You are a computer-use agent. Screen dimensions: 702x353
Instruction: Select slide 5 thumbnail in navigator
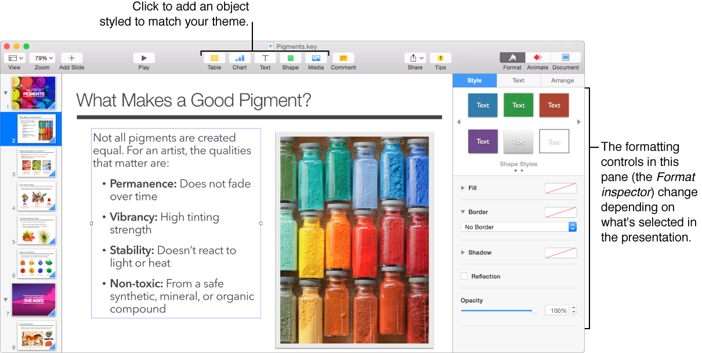pyautogui.click(x=37, y=230)
